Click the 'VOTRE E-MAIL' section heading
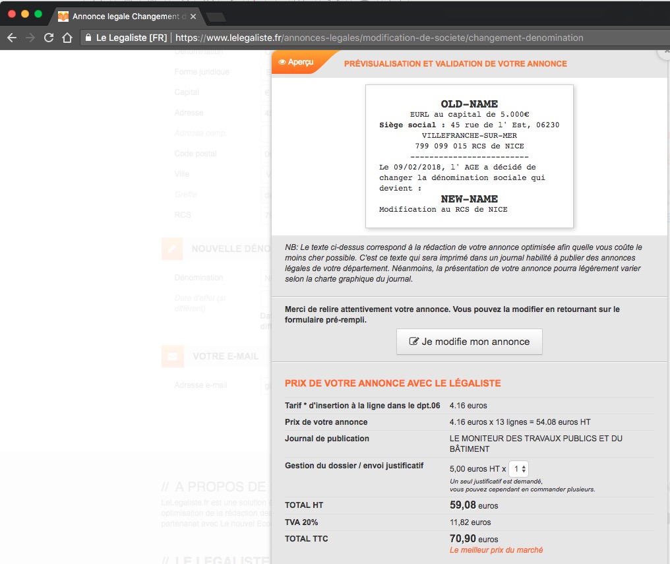The width and height of the screenshot is (670, 564). coord(226,356)
